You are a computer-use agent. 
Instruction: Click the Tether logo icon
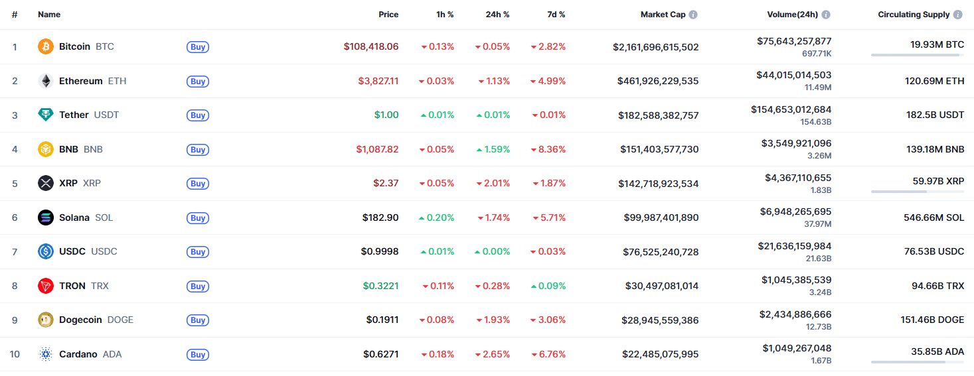pyautogui.click(x=46, y=115)
